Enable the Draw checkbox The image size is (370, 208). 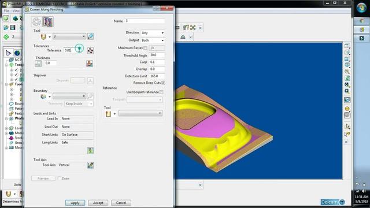60,179
